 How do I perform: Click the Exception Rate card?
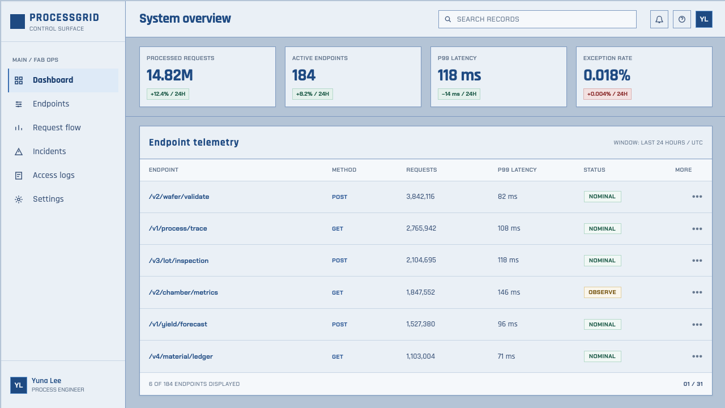[x=644, y=76]
